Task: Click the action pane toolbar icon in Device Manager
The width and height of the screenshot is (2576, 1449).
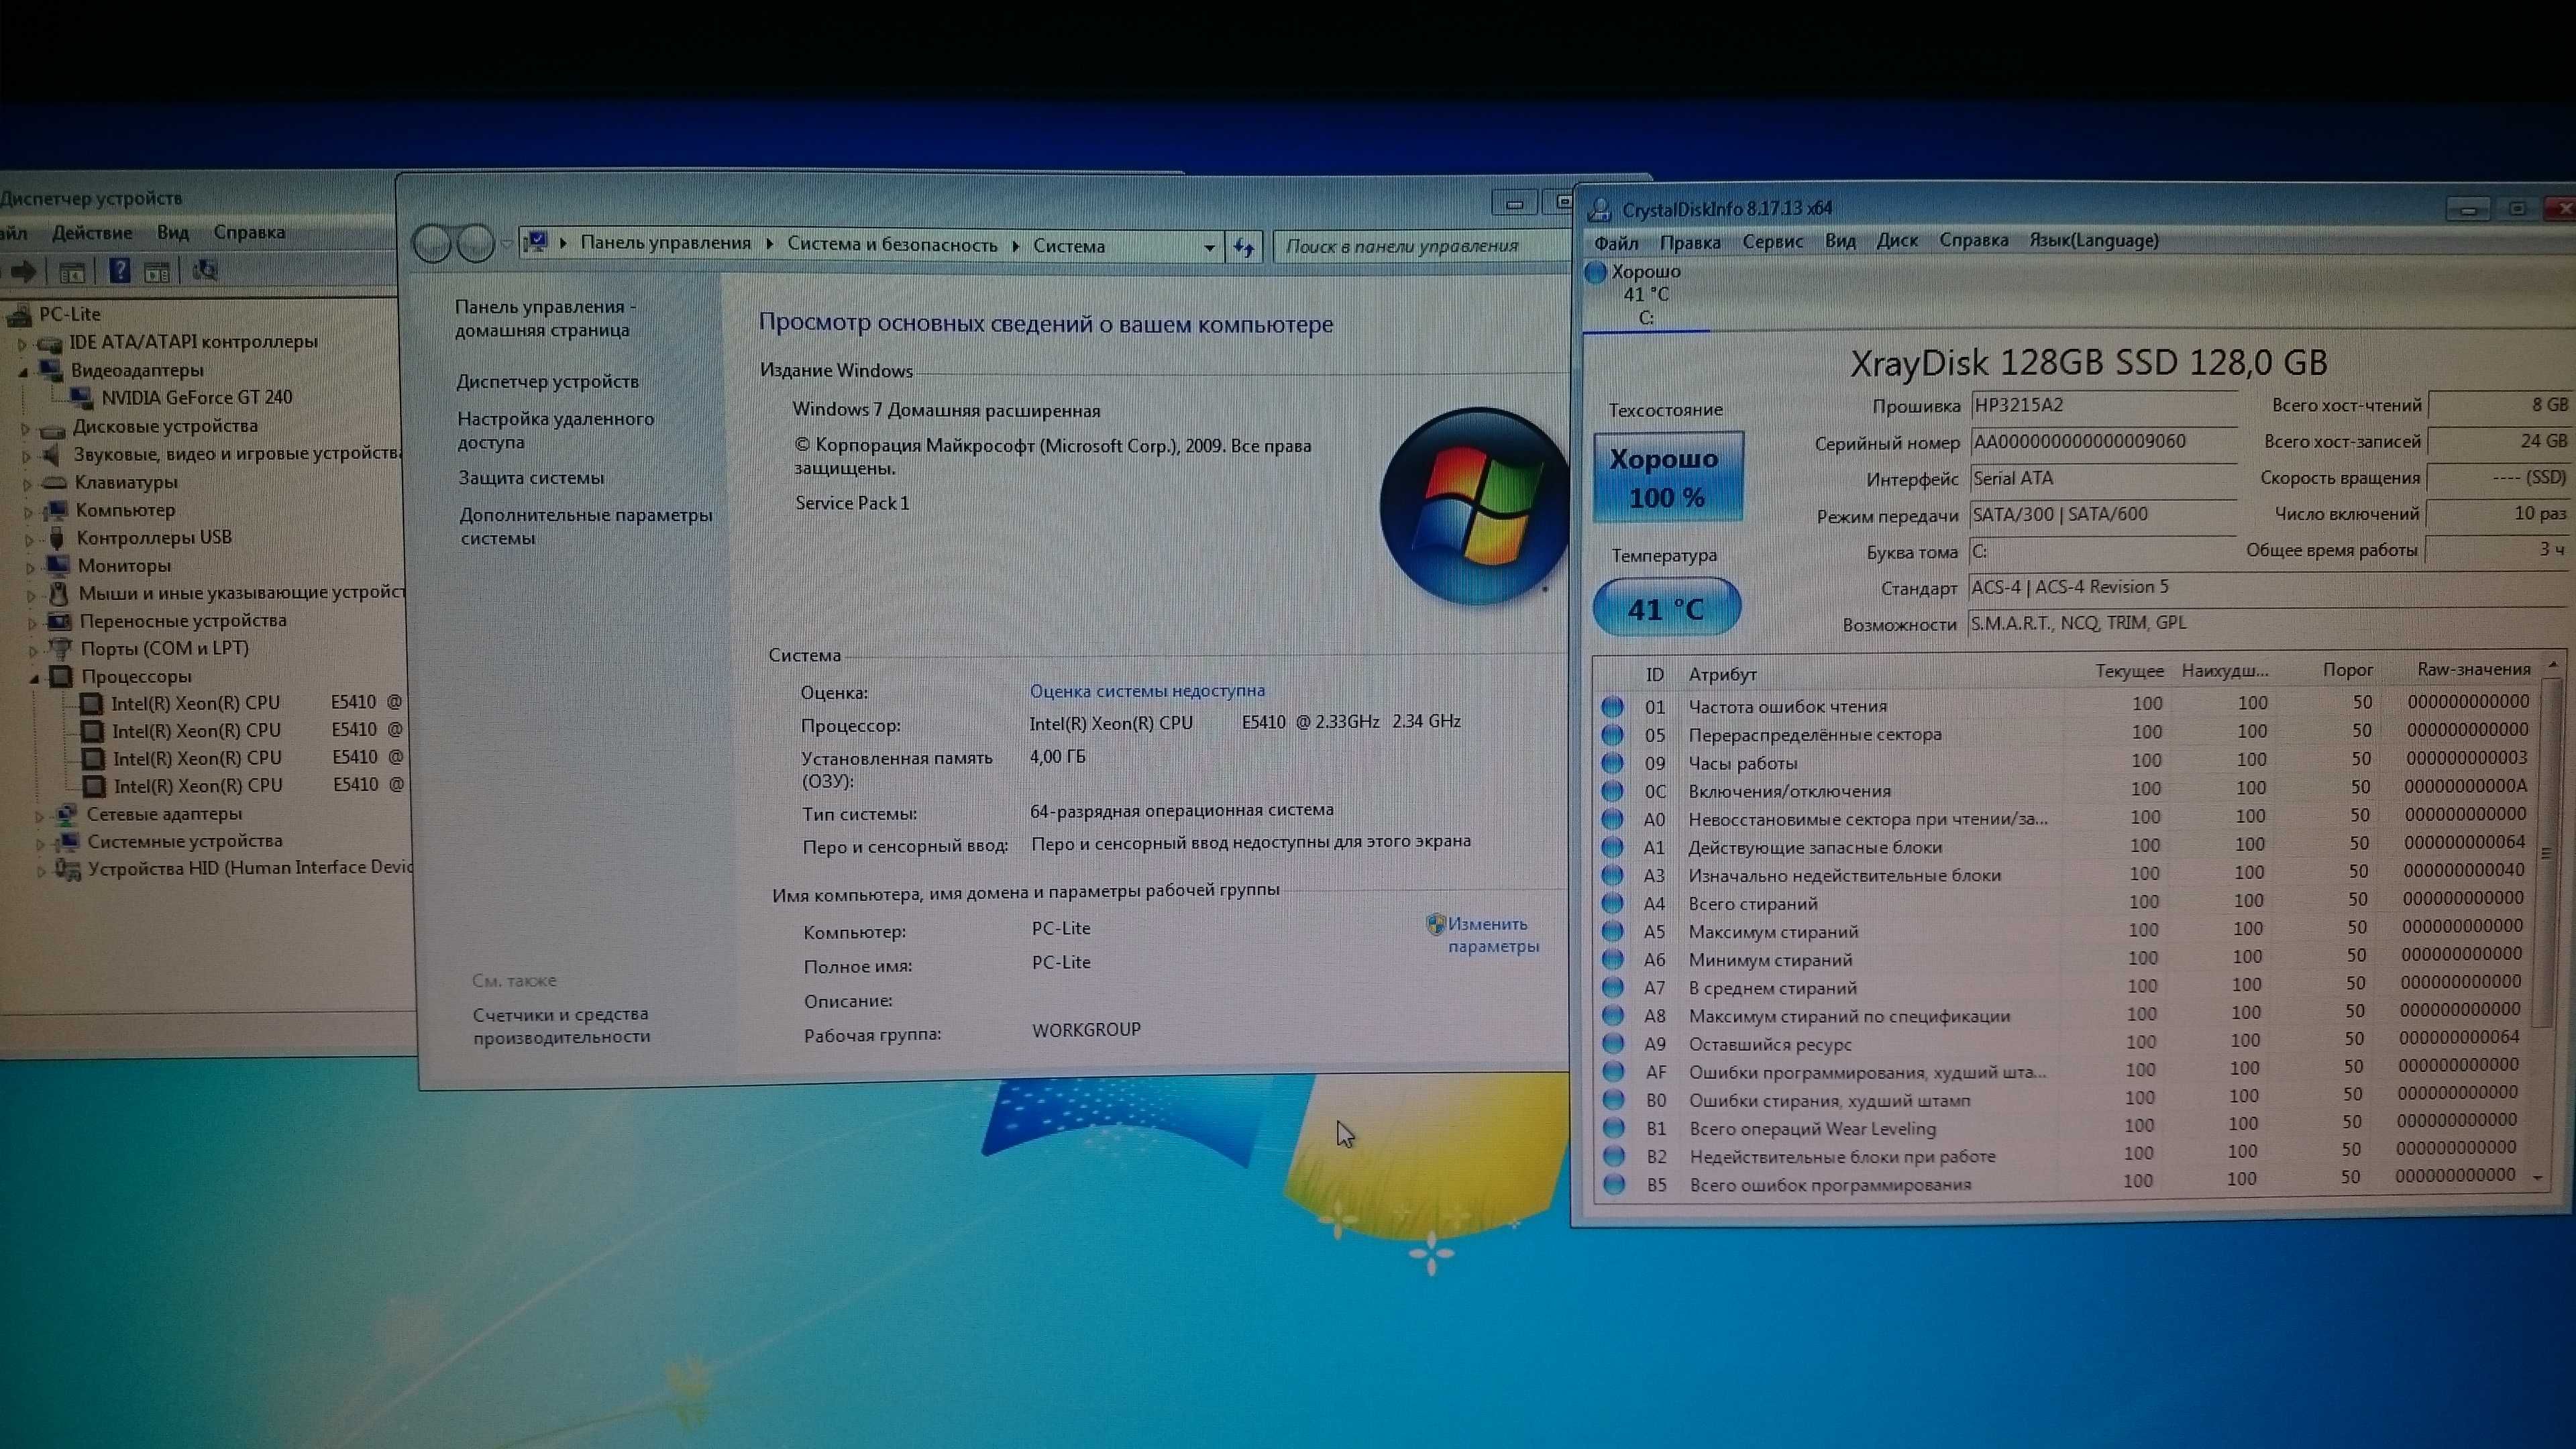Action: [156, 272]
